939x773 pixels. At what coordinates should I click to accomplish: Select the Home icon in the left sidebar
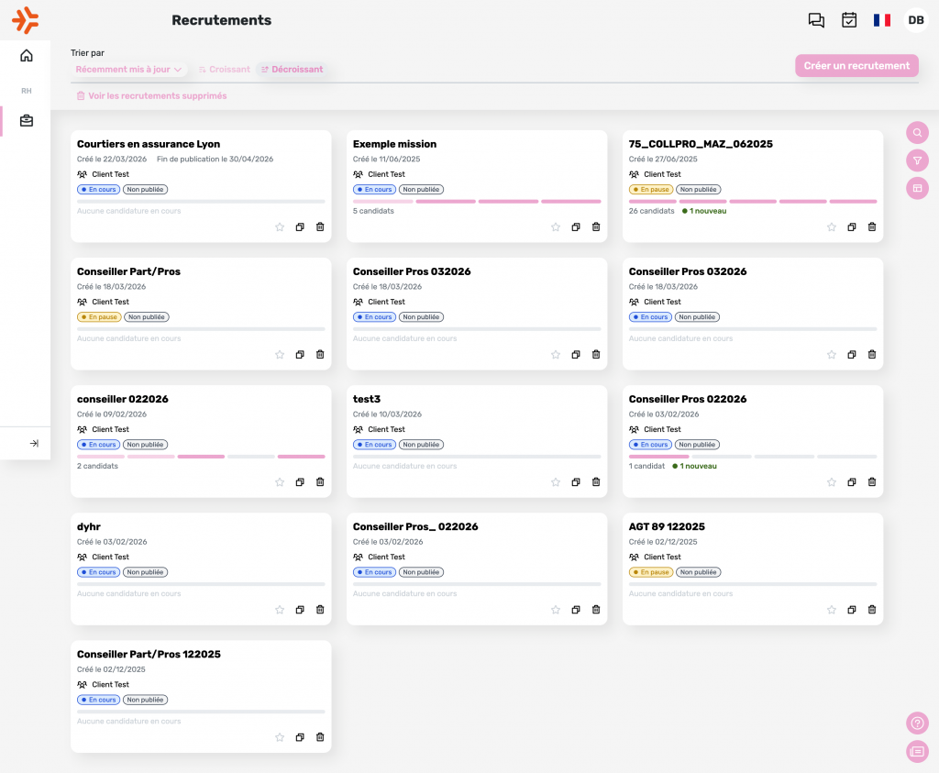[25, 55]
